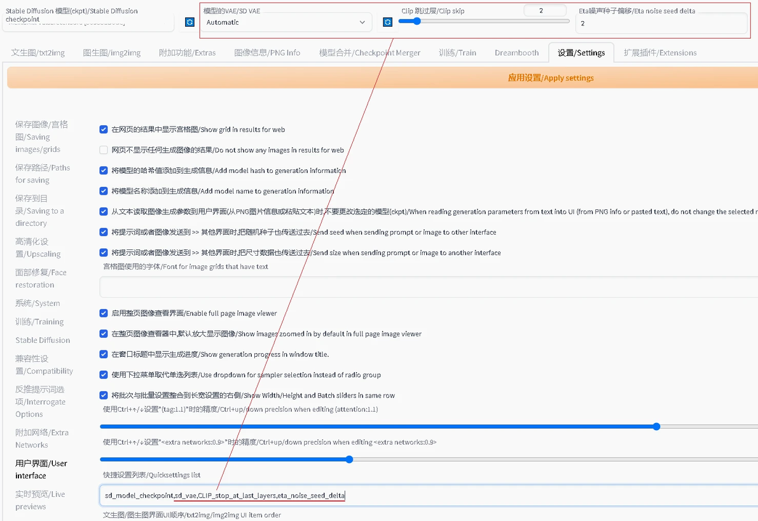Screen dimensions: 758x521
Task: Open the Stable Diffusion settings section
Action: click(43, 340)
